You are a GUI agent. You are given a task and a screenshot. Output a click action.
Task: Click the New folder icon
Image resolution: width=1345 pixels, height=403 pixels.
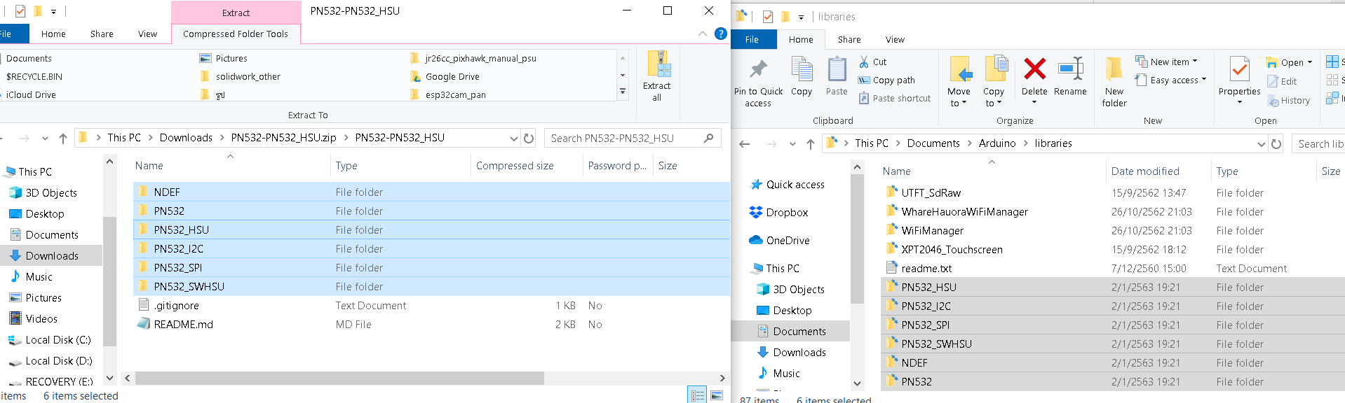coord(1114,69)
